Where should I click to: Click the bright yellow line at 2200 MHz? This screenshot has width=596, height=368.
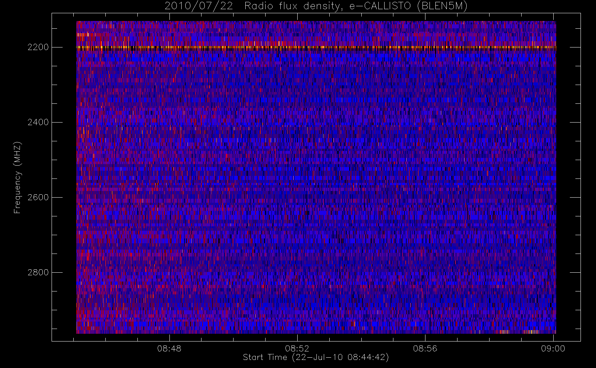tap(316, 47)
